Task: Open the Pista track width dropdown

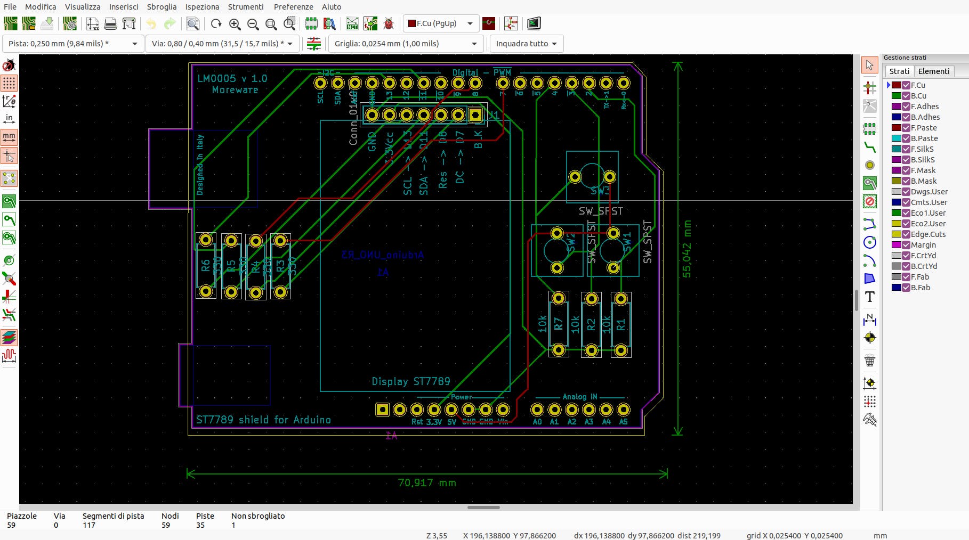Action: point(73,44)
